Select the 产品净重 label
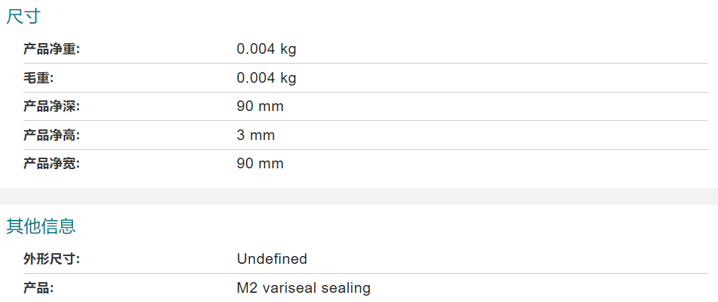 [x=51, y=50]
